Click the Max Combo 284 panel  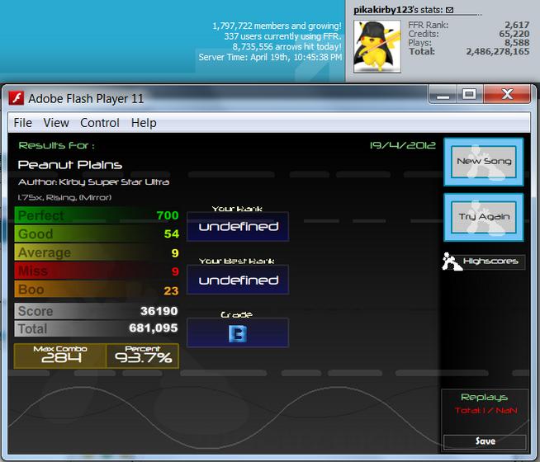coord(60,356)
